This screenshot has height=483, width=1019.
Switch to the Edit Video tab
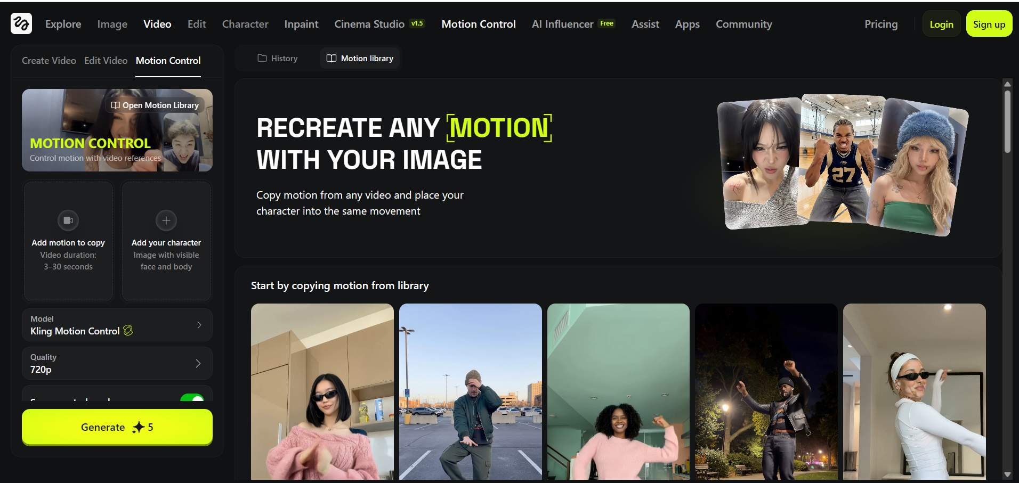click(106, 61)
